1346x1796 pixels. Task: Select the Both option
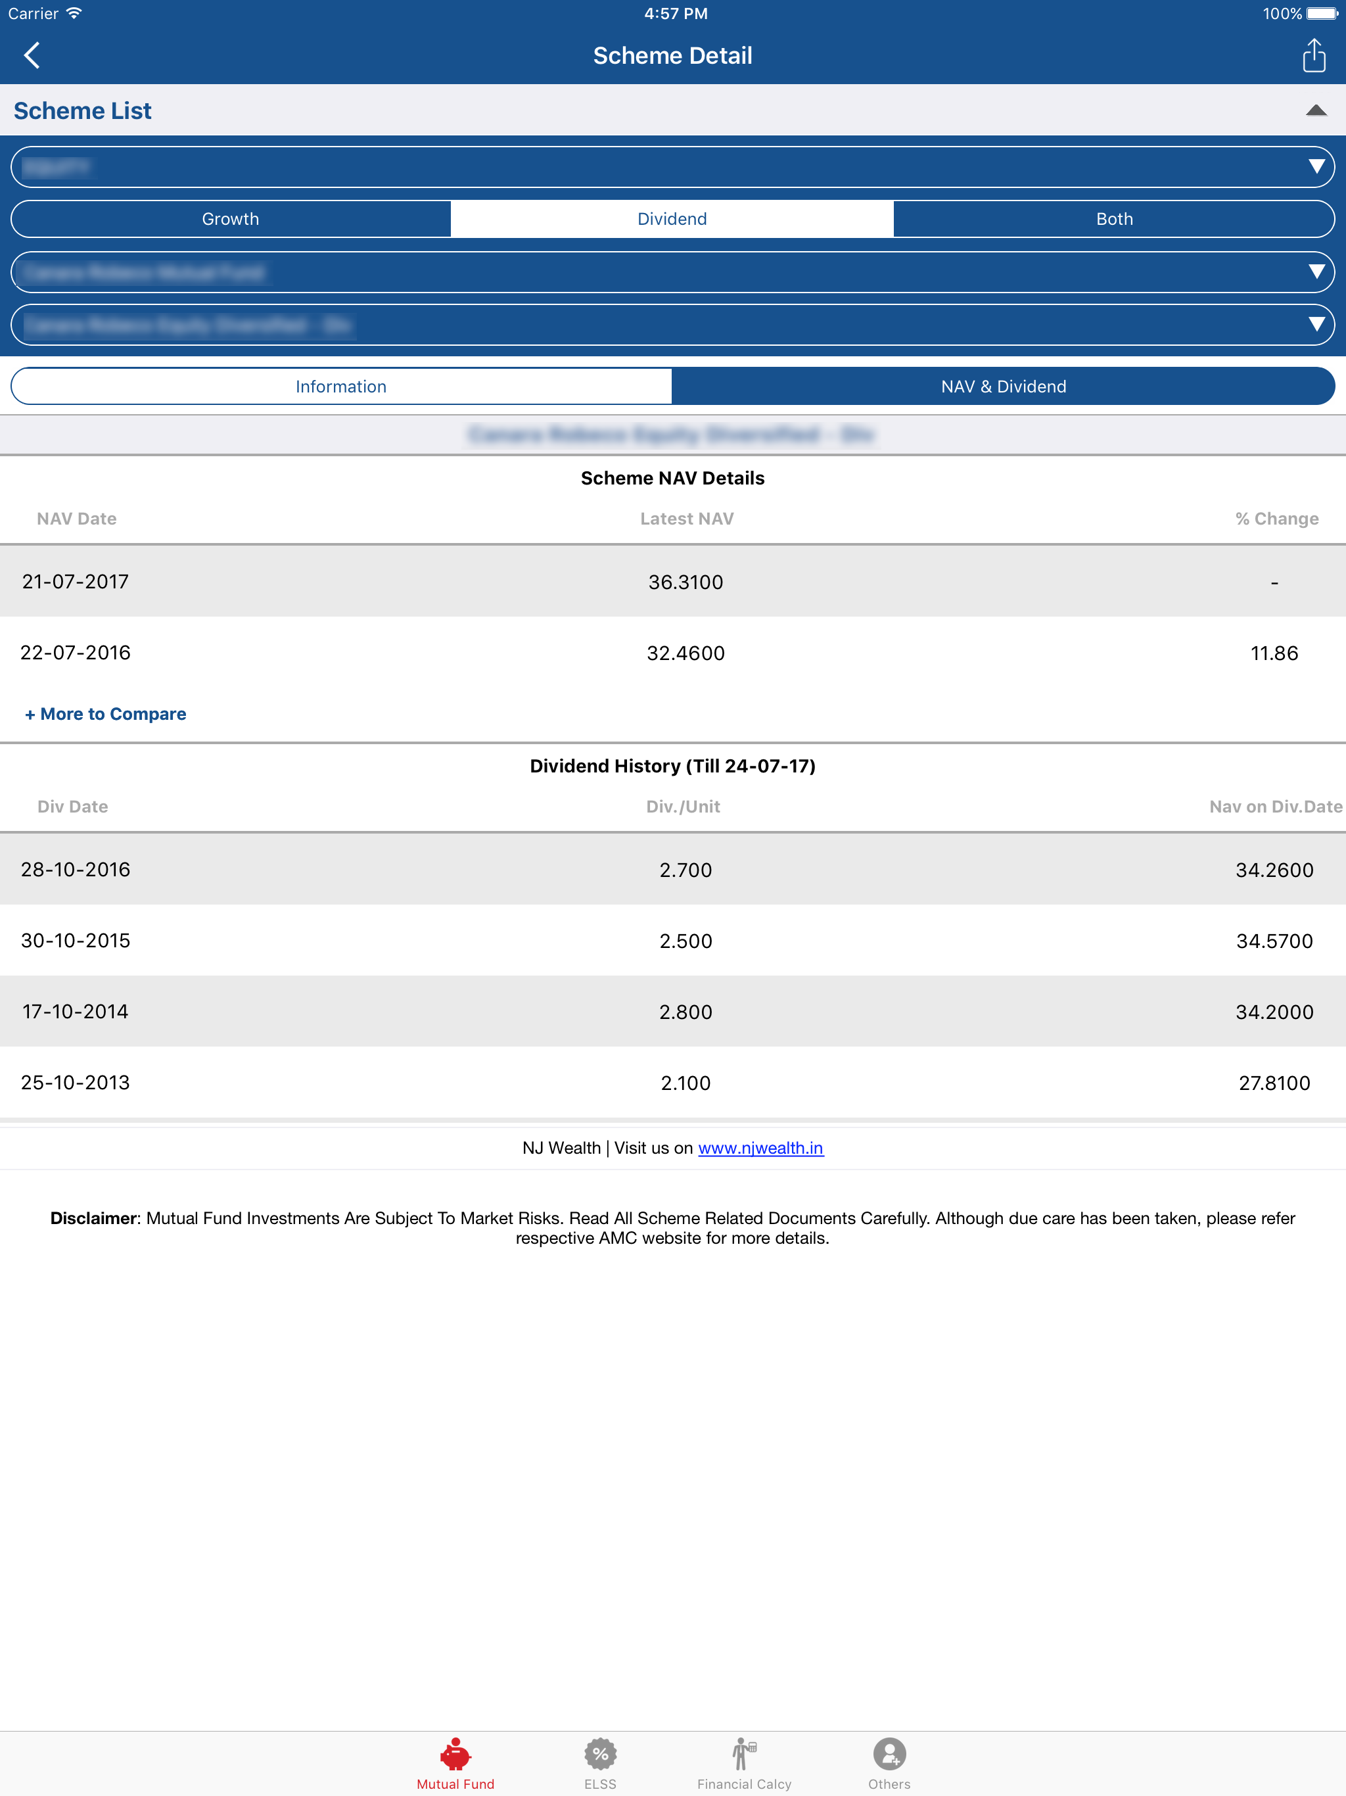(x=1114, y=219)
